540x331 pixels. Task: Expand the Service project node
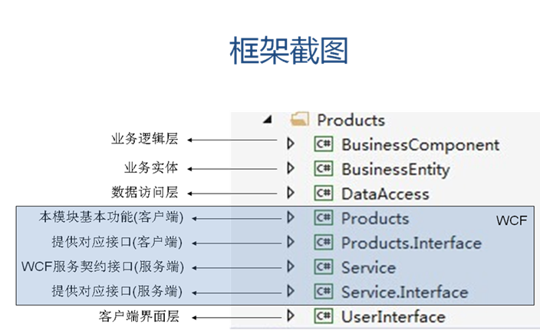(x=291, y=266)
